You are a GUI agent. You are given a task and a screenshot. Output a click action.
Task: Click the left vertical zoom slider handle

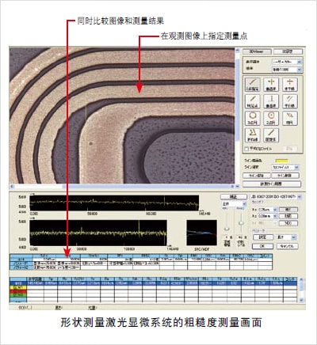pos(227,229)
